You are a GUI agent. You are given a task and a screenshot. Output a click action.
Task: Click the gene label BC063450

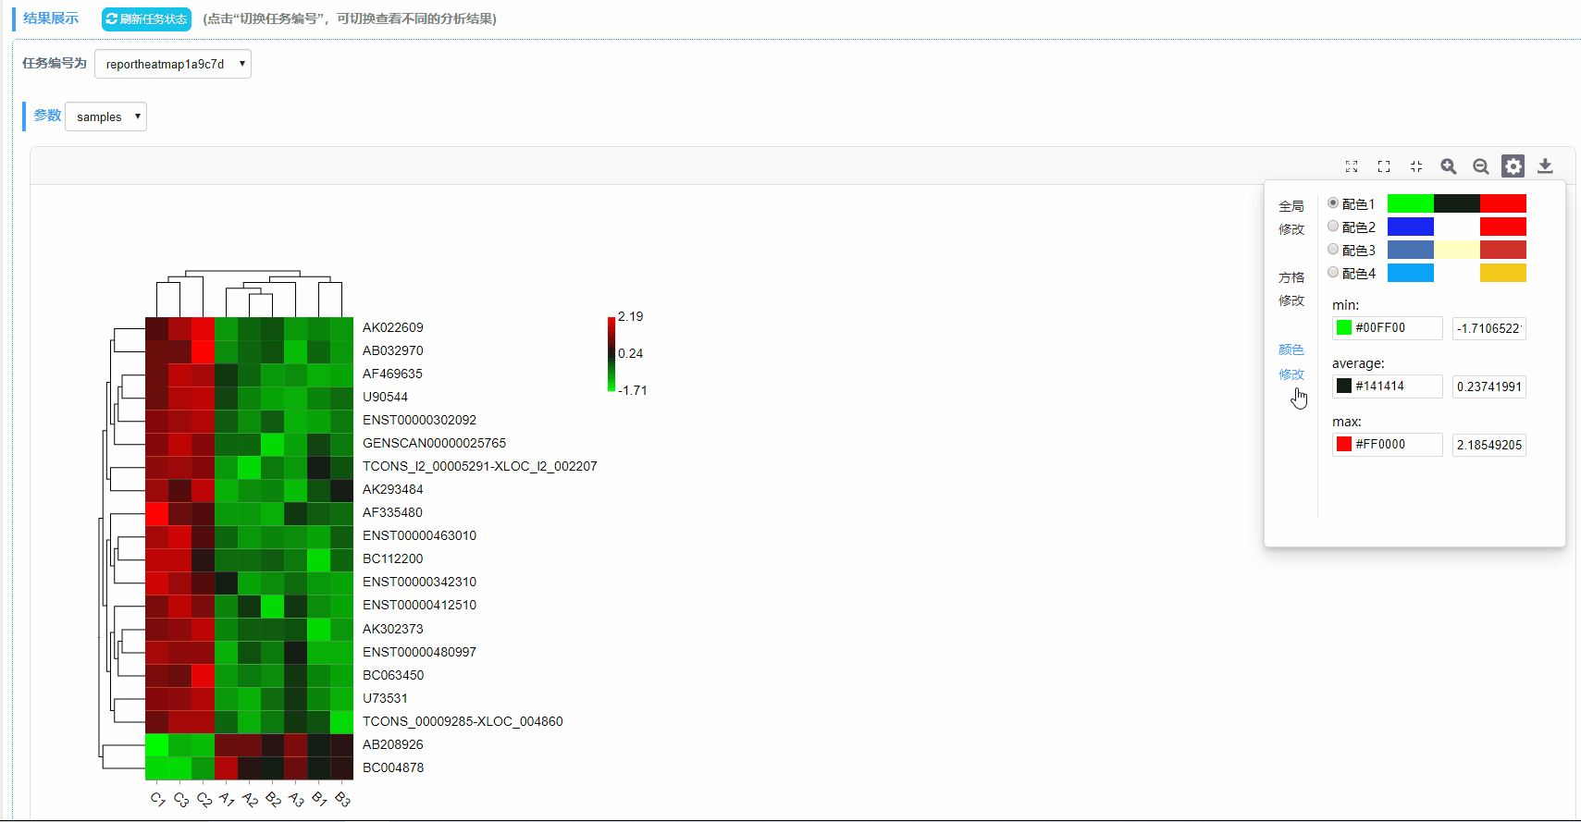[393, 675]
